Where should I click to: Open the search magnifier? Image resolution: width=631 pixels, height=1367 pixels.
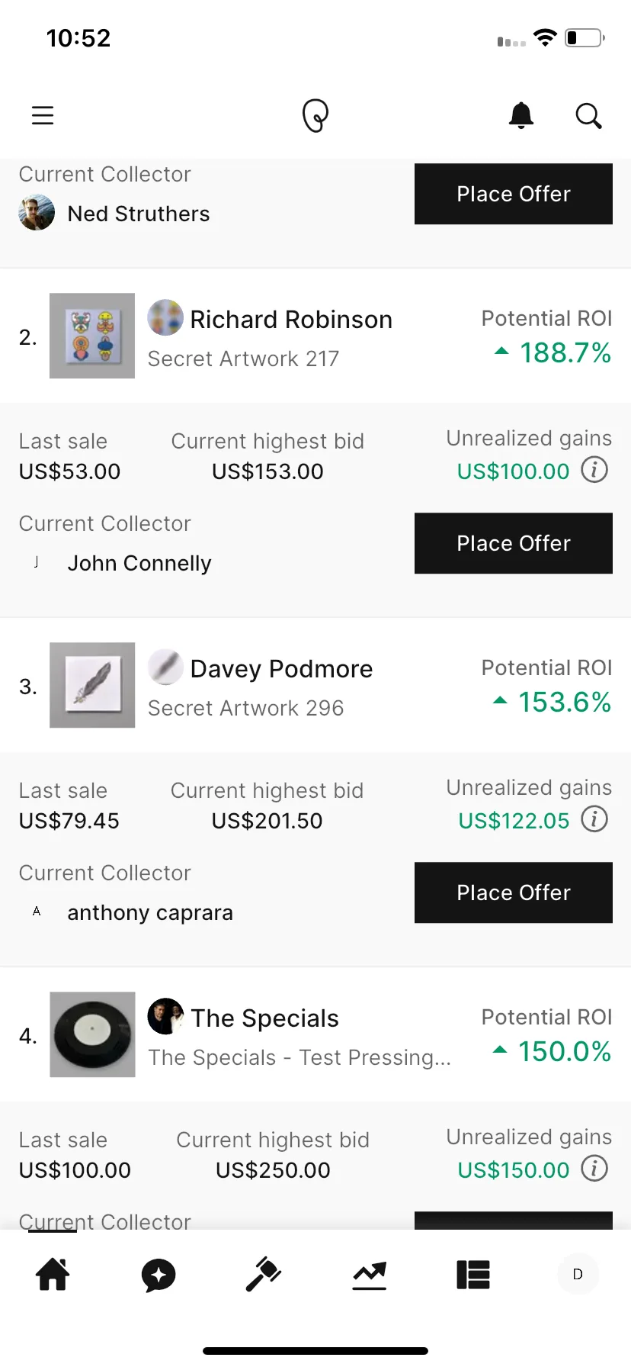[588, 116]
